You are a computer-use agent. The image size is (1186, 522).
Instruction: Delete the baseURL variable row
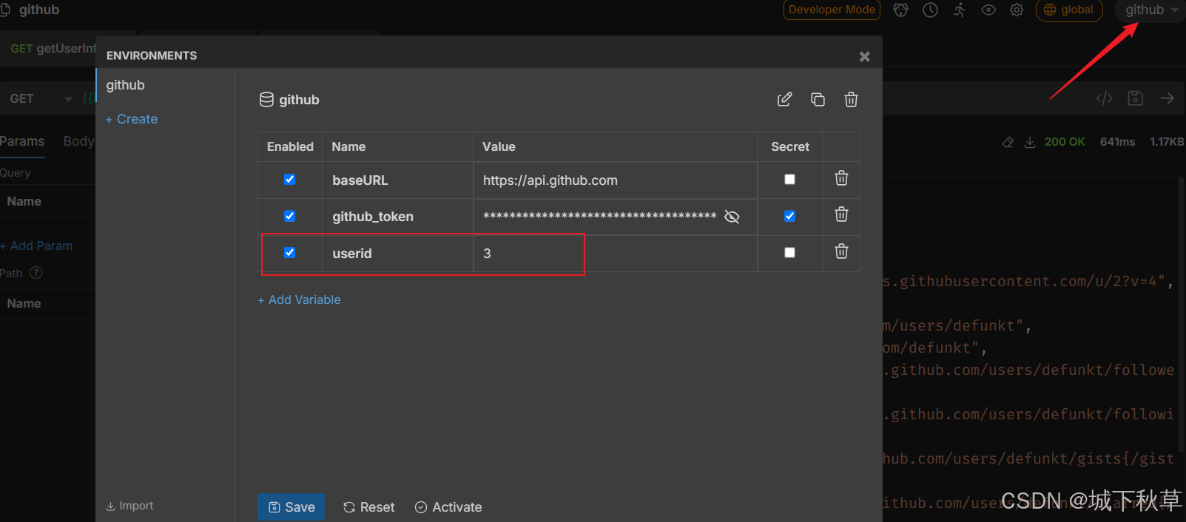coord(841,178)
